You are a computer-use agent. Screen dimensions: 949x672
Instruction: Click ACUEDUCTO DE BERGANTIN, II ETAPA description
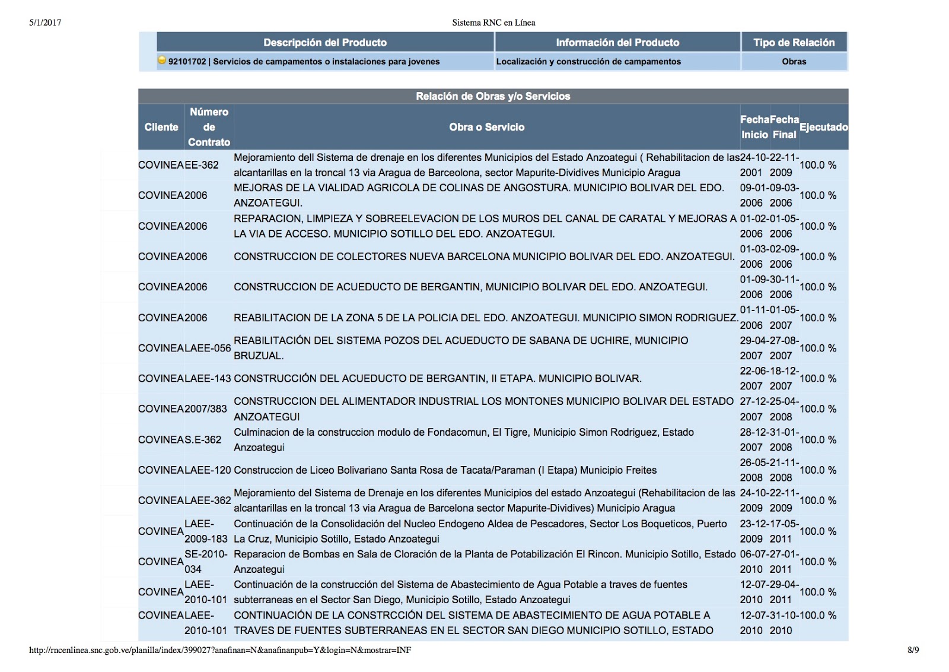438,378
